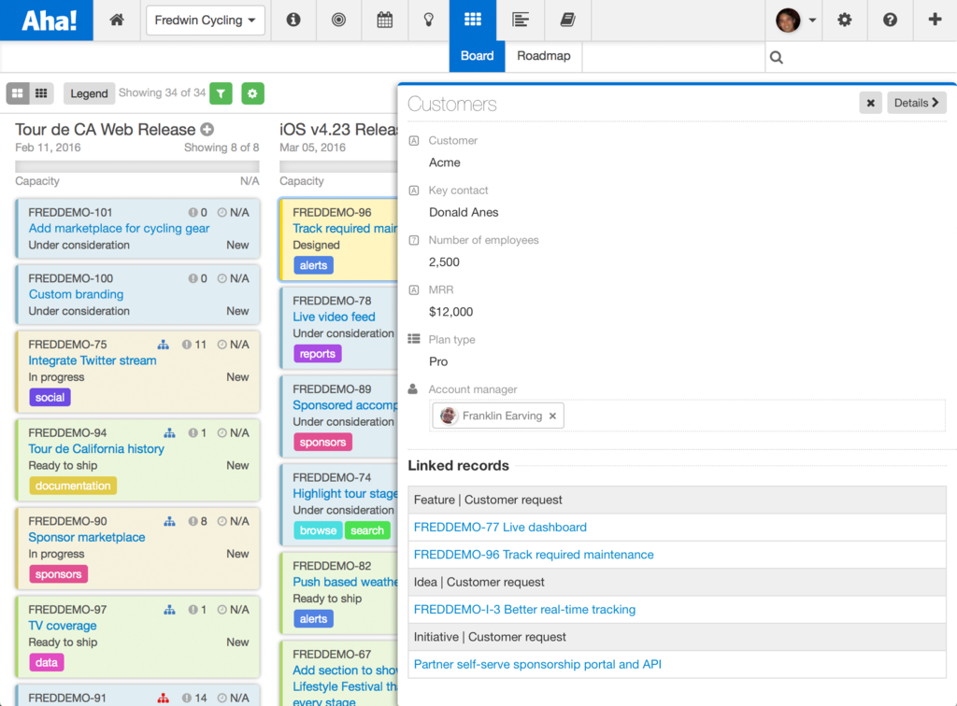This screenshot has height=706, width=957.
Task: Click the search magnifier icon
Action: [777, 57]
